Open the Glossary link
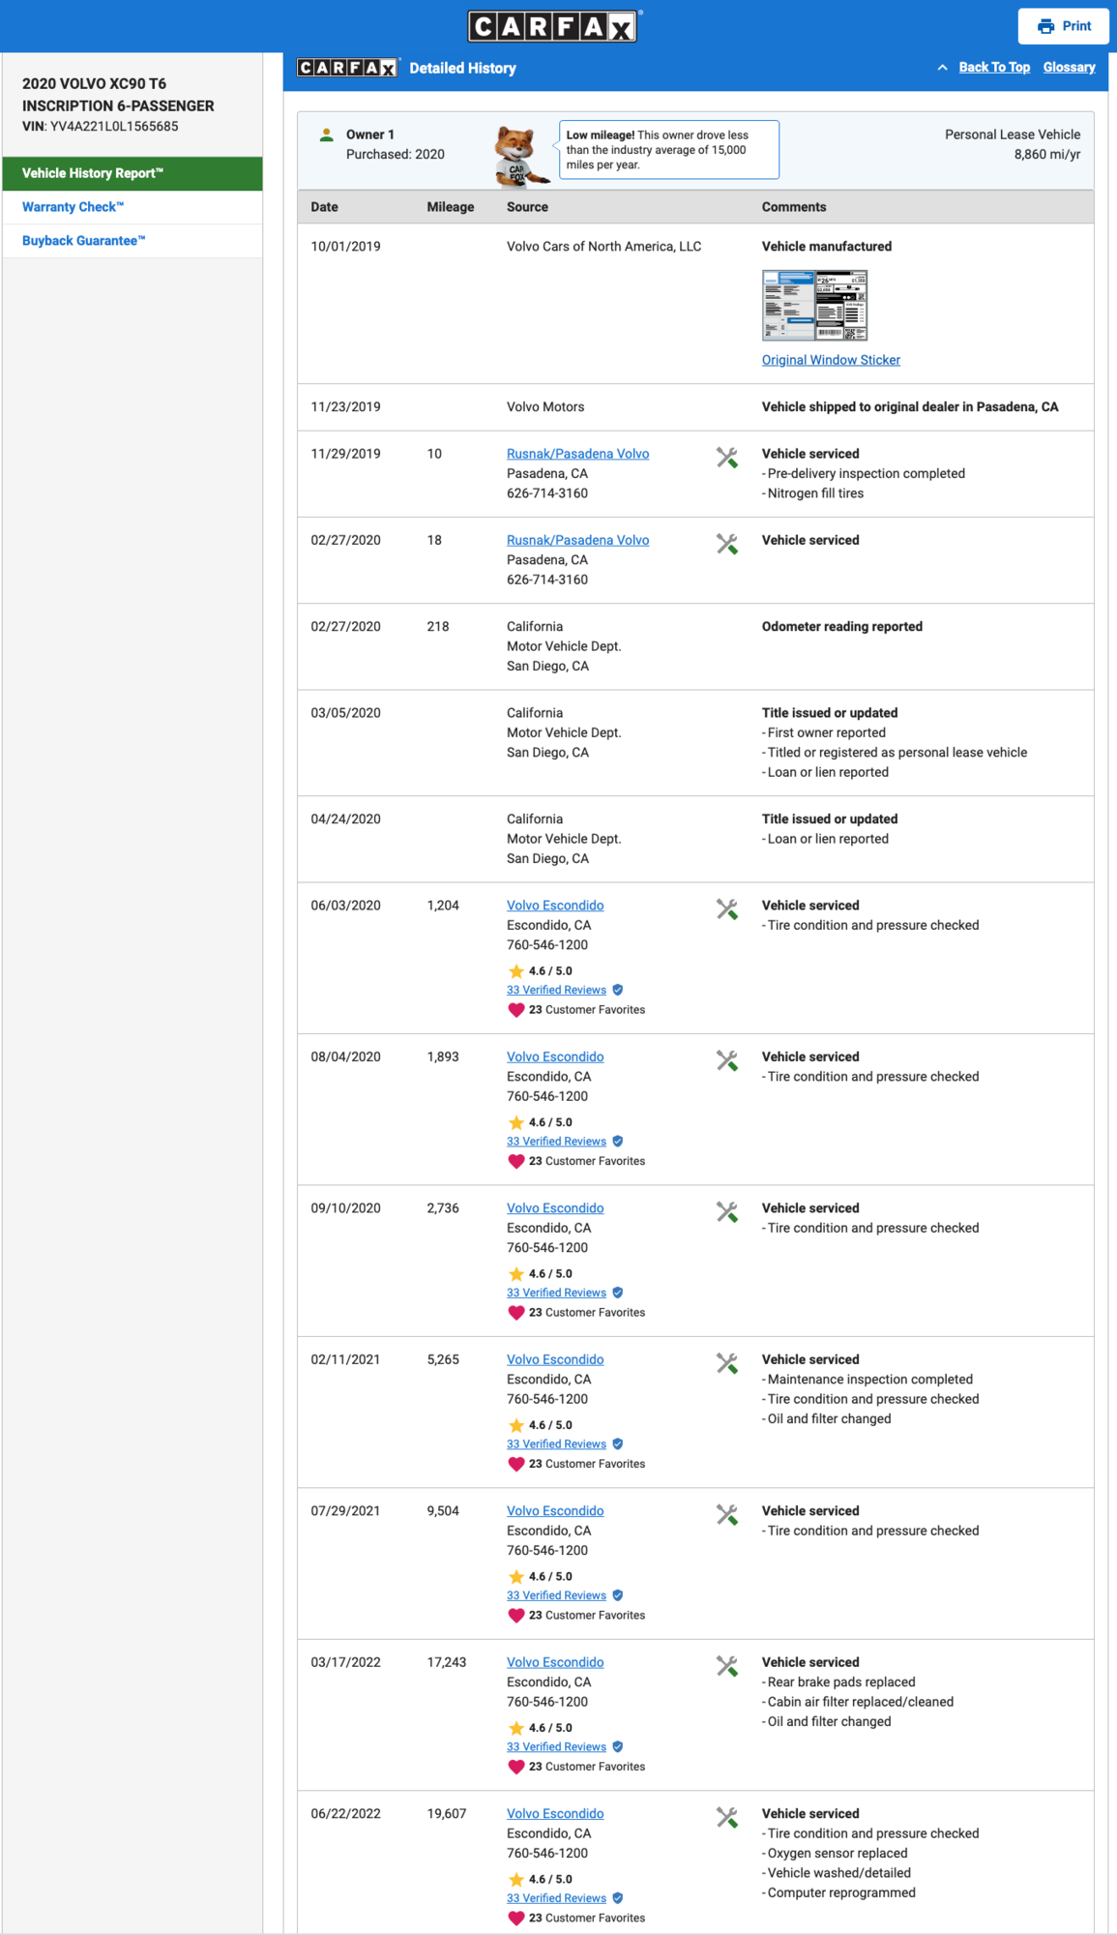Image resolution: width=1117 pixels, height=1935 pixels. pos(1069,67)
